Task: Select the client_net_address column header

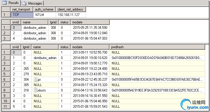Action: coord(71,9)
